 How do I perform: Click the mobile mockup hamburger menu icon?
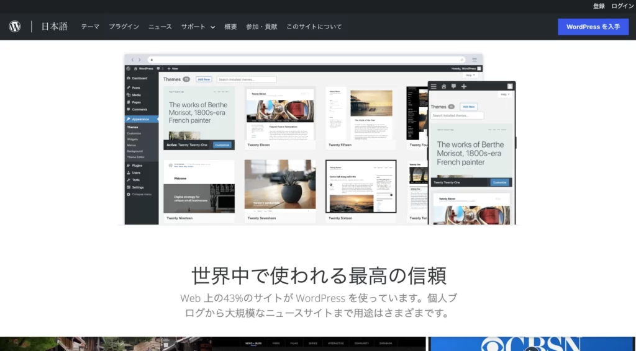coord(434,86)
